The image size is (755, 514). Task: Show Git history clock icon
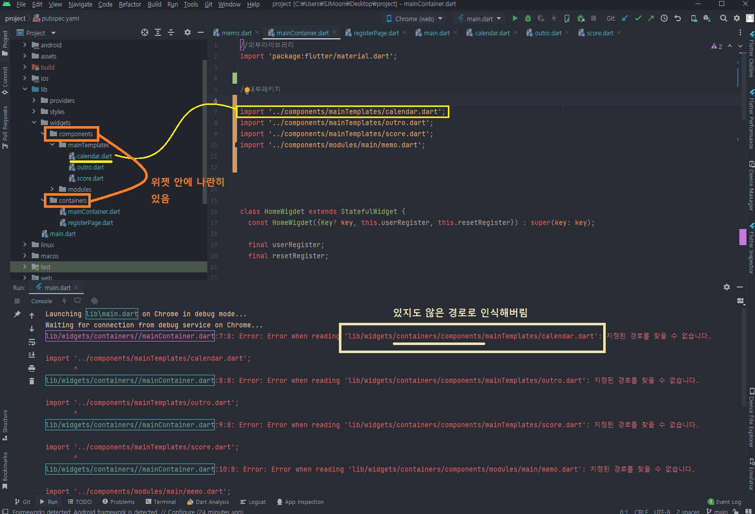pos(664,18)
